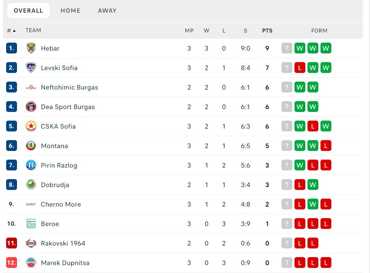Click the CSKA Sofia red star crest
This screenshot has height=273, width=370.
31,126
